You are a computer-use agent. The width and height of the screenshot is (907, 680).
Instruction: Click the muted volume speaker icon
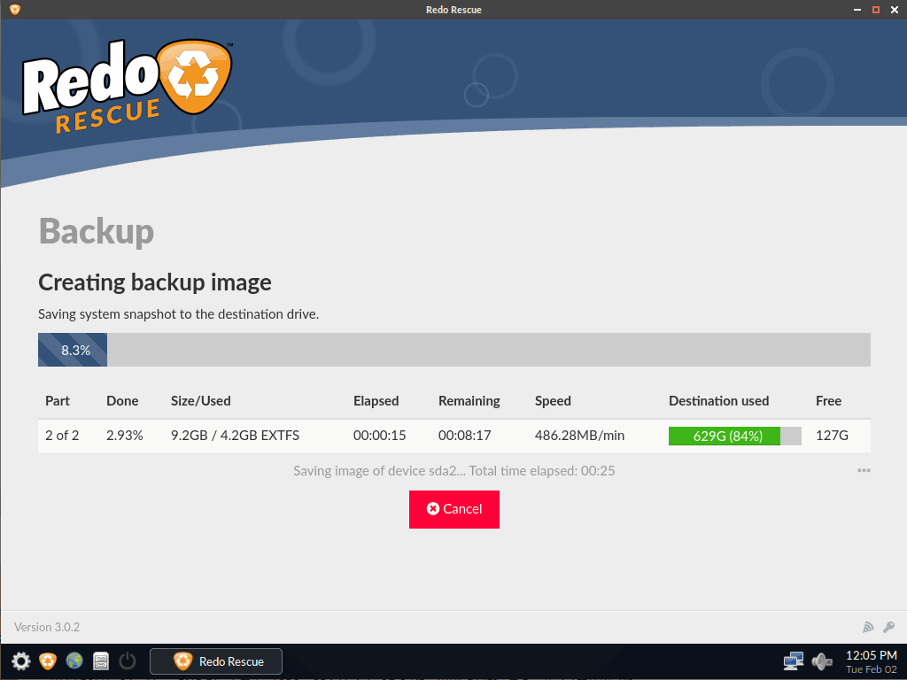click(x=821, y=661)
